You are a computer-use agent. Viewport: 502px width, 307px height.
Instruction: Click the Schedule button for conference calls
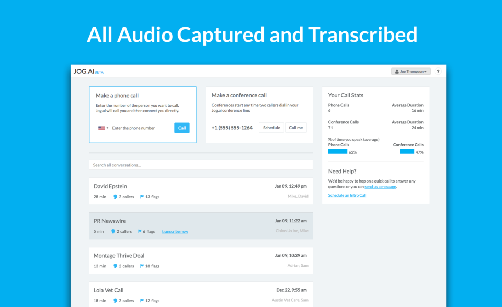pos(271,127)
